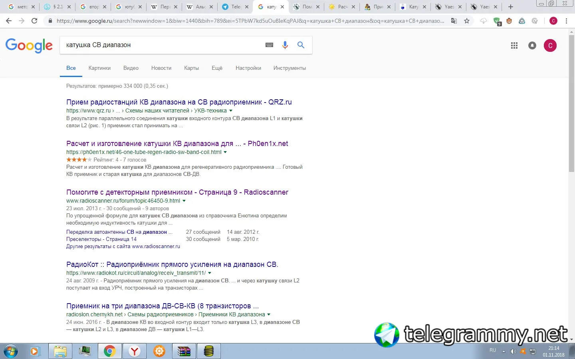Expand ph0en1x.net result URL dropdown arrow

[x=225, y=152]
